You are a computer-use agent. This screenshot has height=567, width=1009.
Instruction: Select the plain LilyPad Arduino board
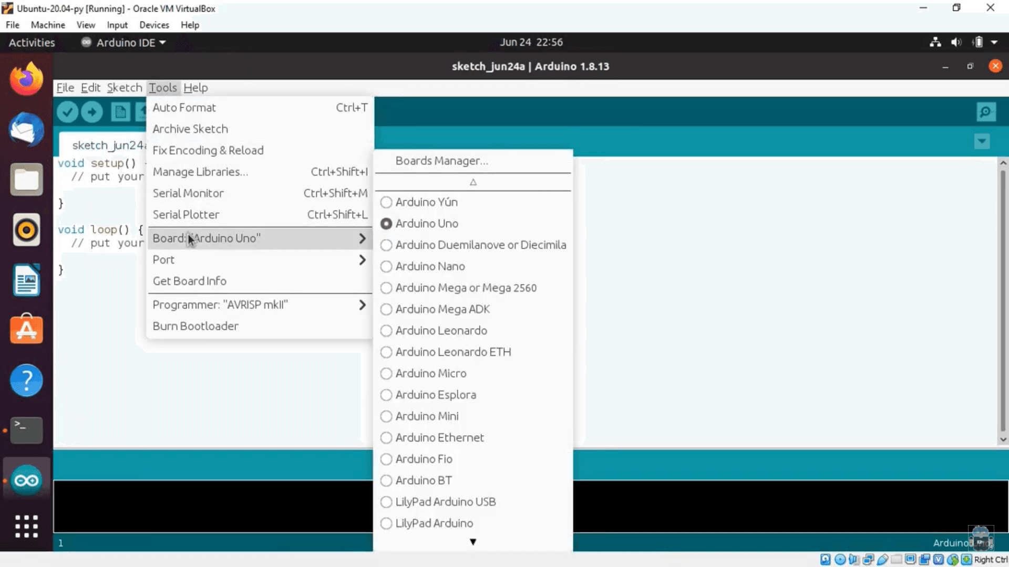point(473,523)
